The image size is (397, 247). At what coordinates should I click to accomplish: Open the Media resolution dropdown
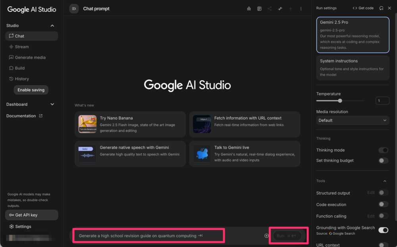(353, 120)
